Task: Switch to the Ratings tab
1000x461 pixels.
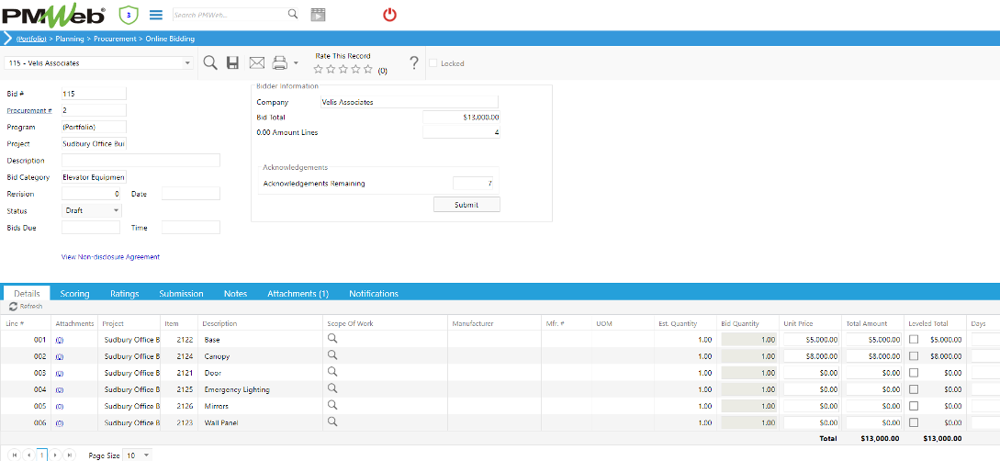Action: [x=124, y=293]
